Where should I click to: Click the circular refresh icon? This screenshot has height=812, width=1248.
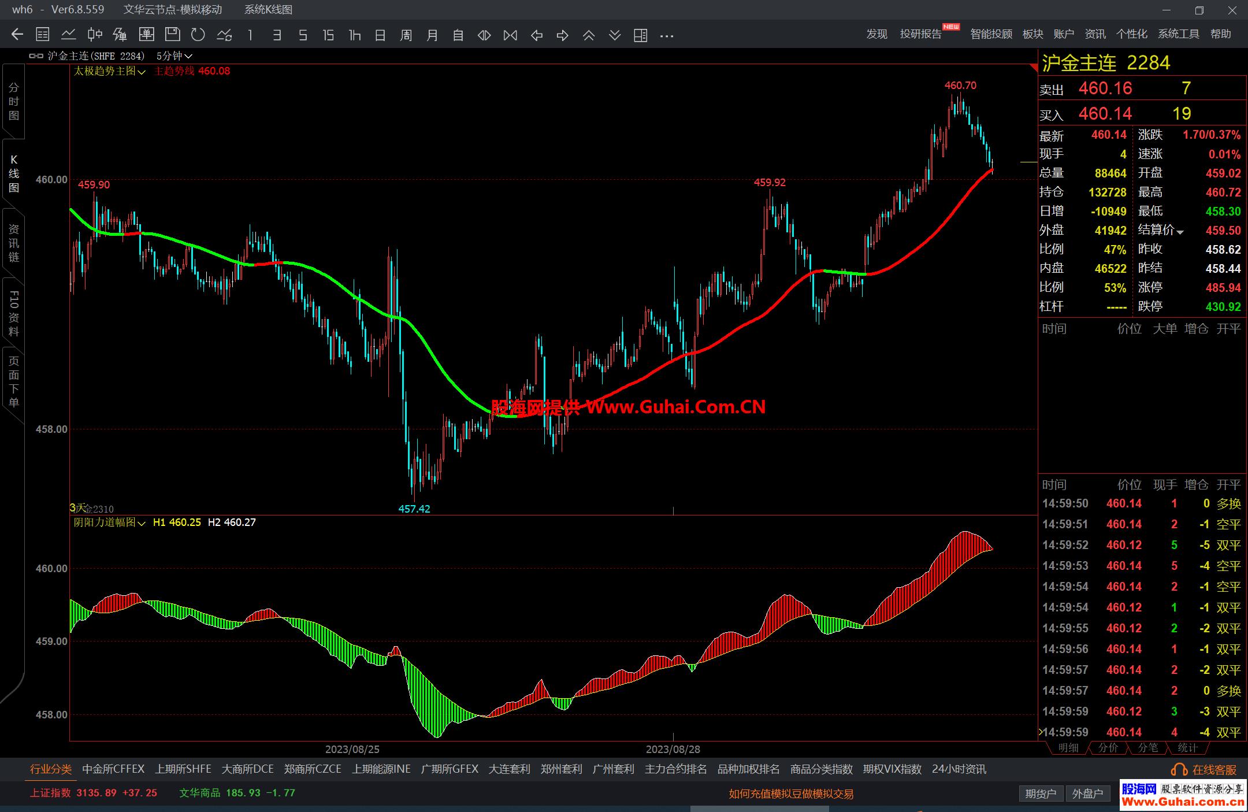198,35
